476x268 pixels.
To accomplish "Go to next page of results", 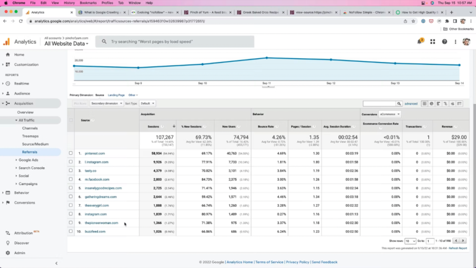I will [x=463, y=241].
